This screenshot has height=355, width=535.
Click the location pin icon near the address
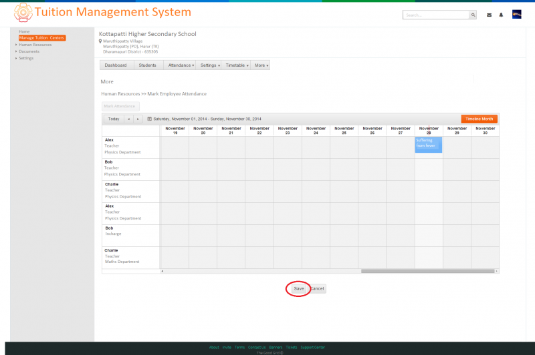click(x=100, y=41)
